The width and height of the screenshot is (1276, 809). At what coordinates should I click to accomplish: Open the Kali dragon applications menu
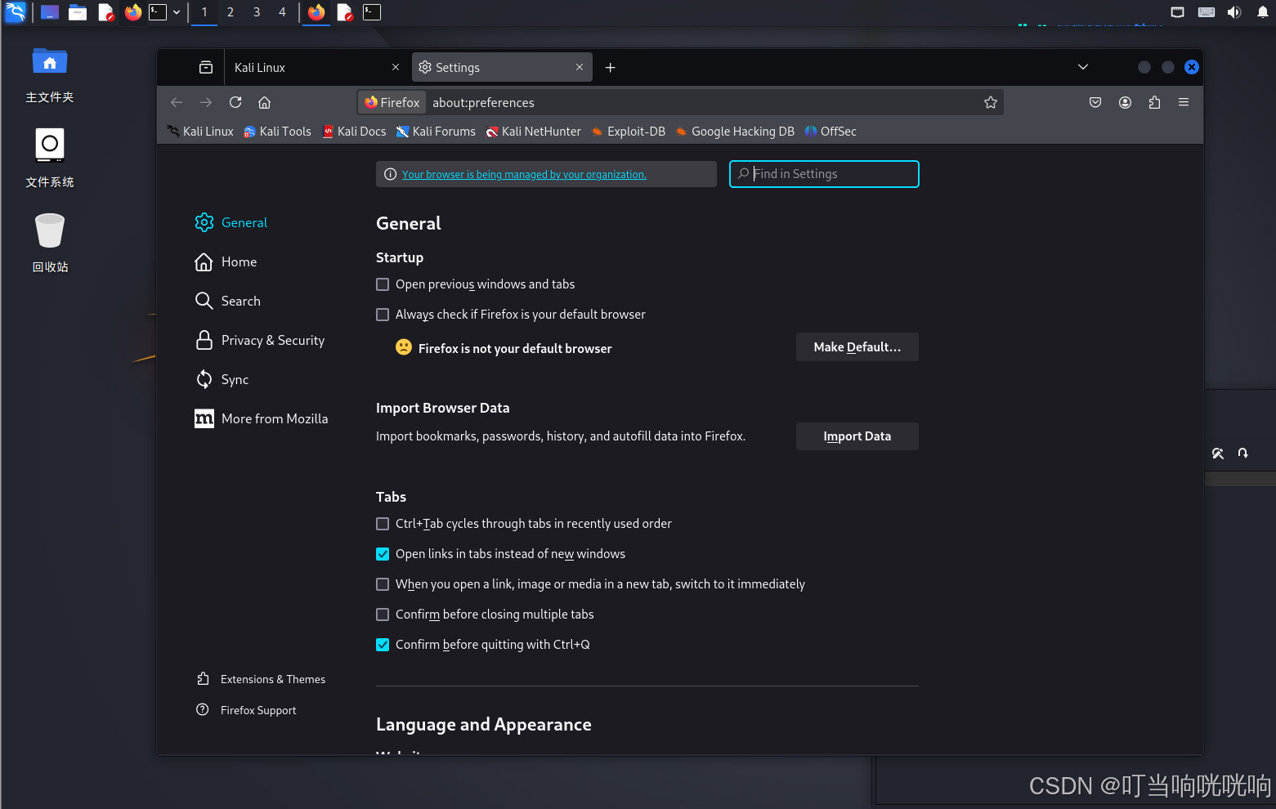coord(16,11)
